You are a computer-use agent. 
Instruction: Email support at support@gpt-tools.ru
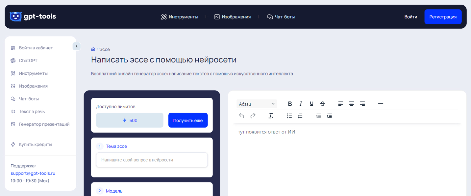[x=33, y=173]
